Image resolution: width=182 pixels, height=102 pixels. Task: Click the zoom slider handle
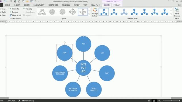[x=172, y=101]
